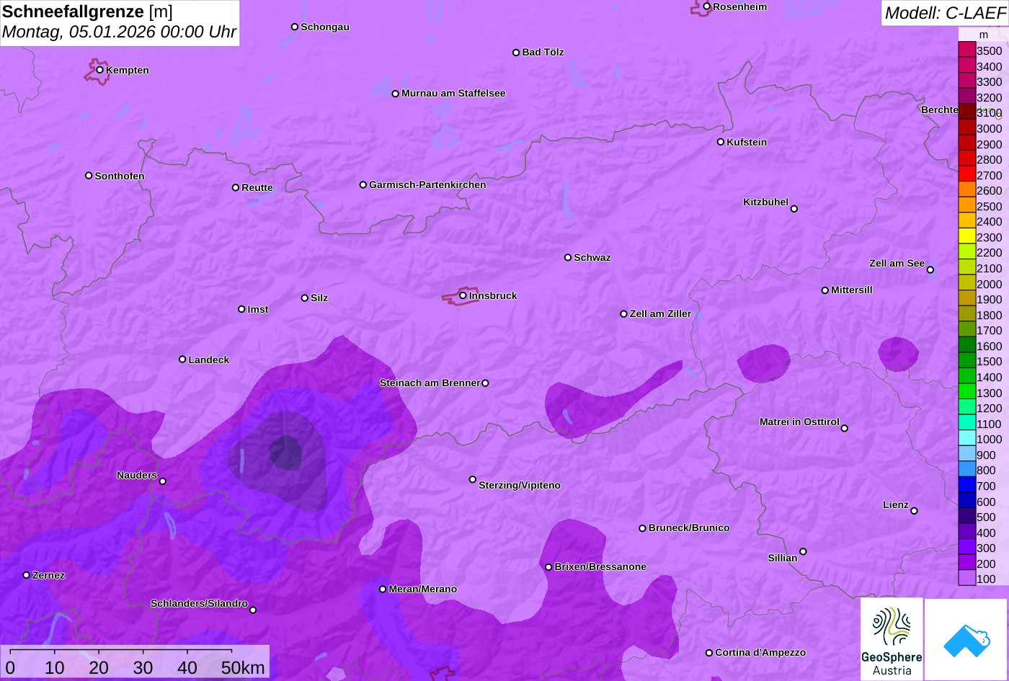Click the Rosenheim city marker
Viewport: 1009px width, 681px height.
tap(707, 6)
